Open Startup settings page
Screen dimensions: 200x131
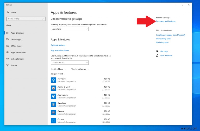coord(14,65)
